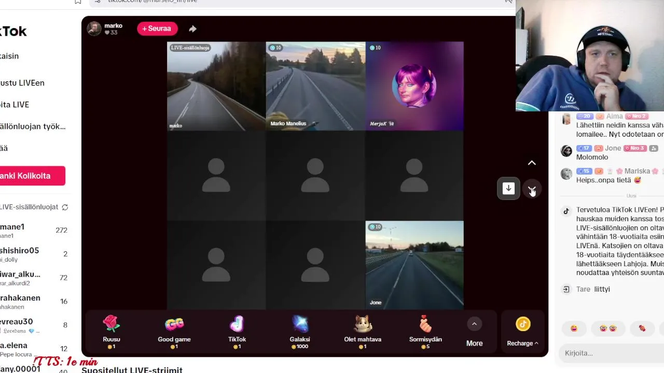The image size is (664, 373).
Task: Open the evreau30 creator row
Action: [x=34, y=326]
